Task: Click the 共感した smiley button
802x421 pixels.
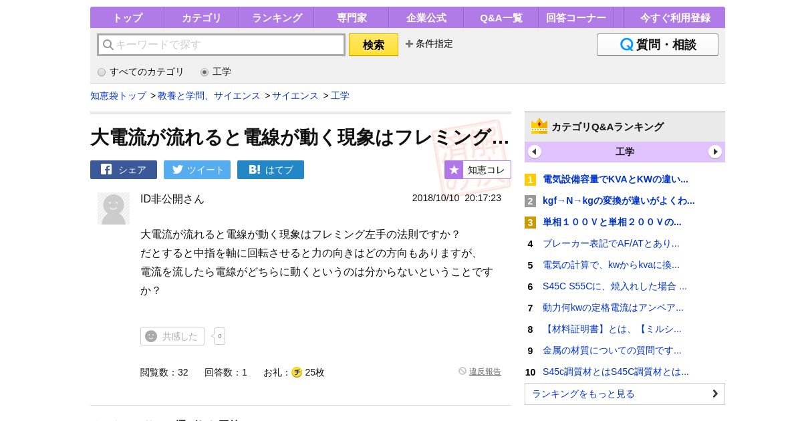Action: (172, 336)
